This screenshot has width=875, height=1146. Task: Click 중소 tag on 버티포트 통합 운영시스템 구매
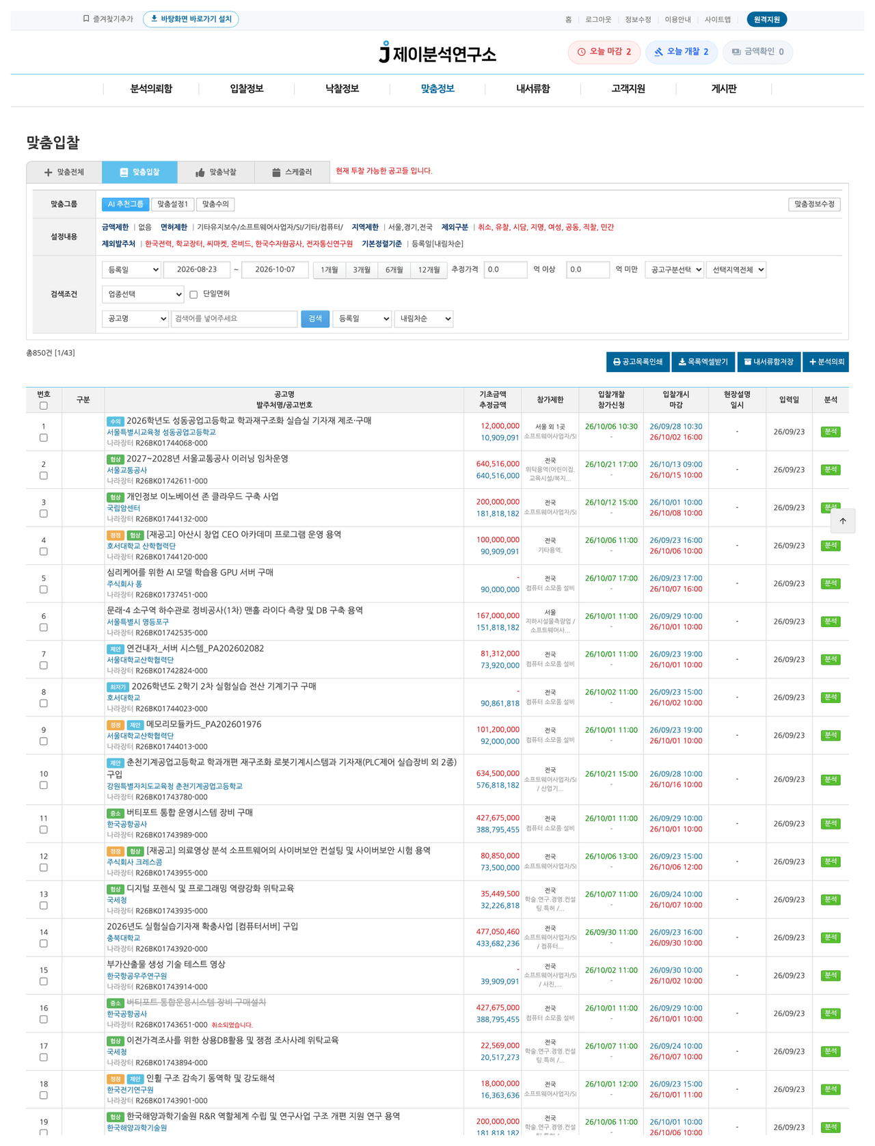click(115, 814)
